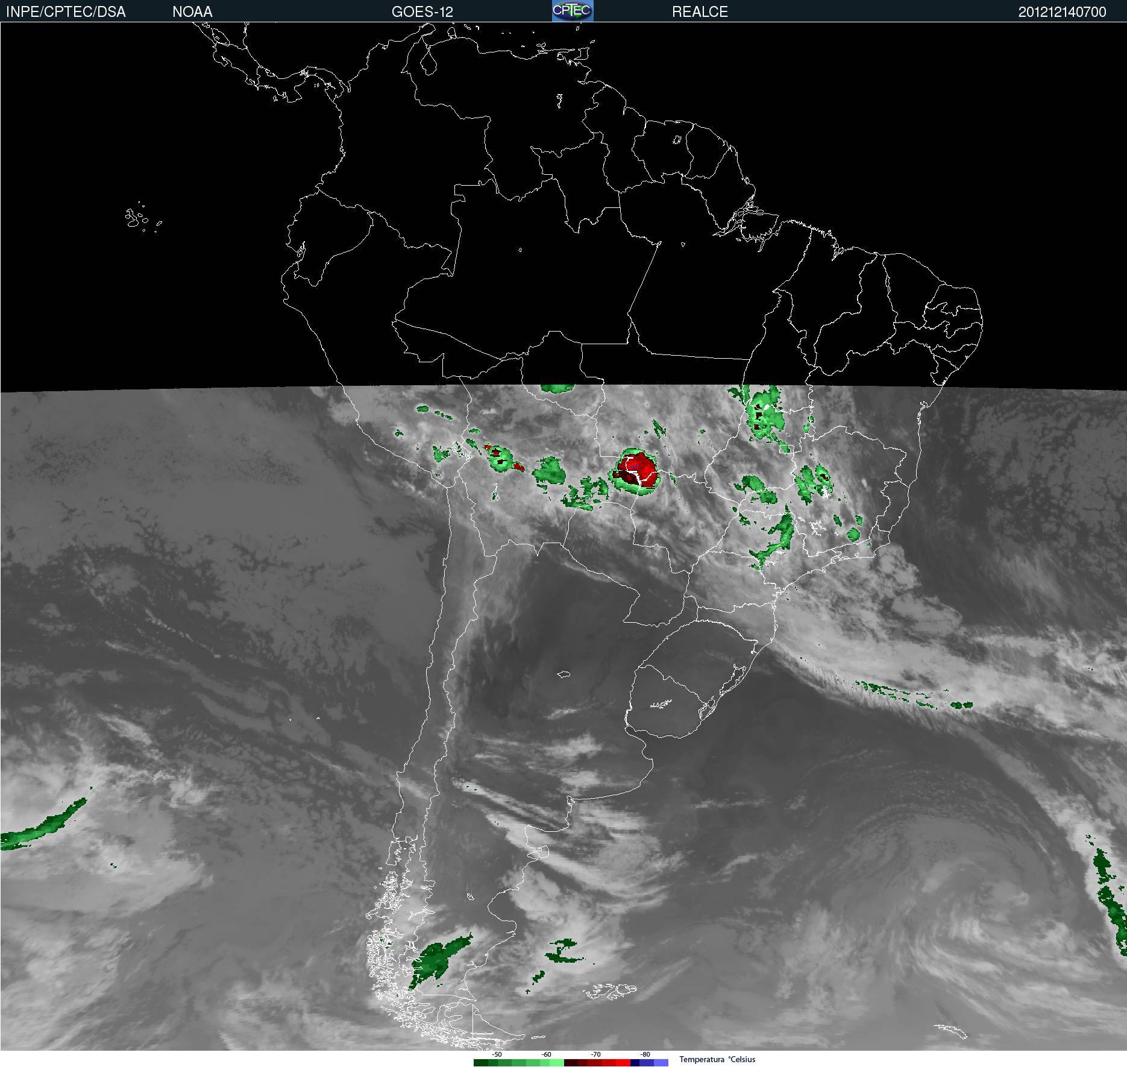Pick the darkest green swatch on the legend
1127x1067 pixels.
point(481,1063)
